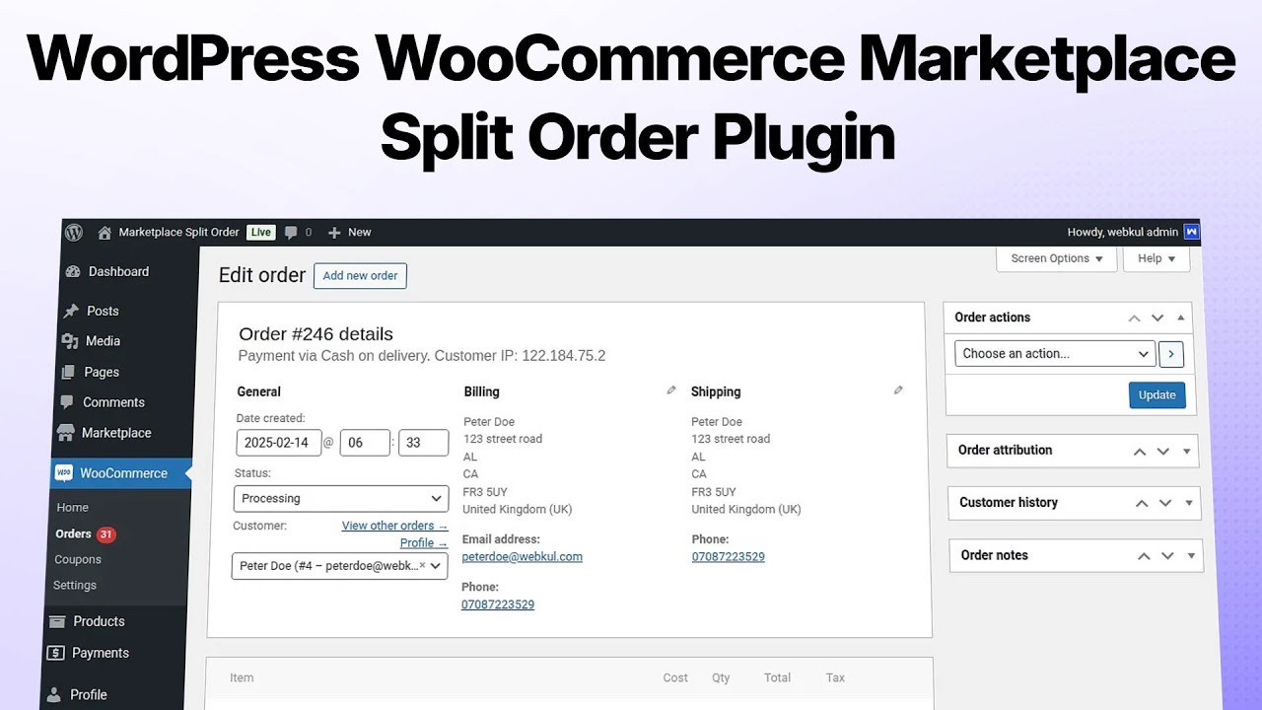Expand Screen Options panel
This screenshot has height=710, width=1262.
tap(1057, 258)
